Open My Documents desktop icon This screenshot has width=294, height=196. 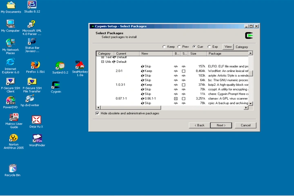(x=11, y=7)
